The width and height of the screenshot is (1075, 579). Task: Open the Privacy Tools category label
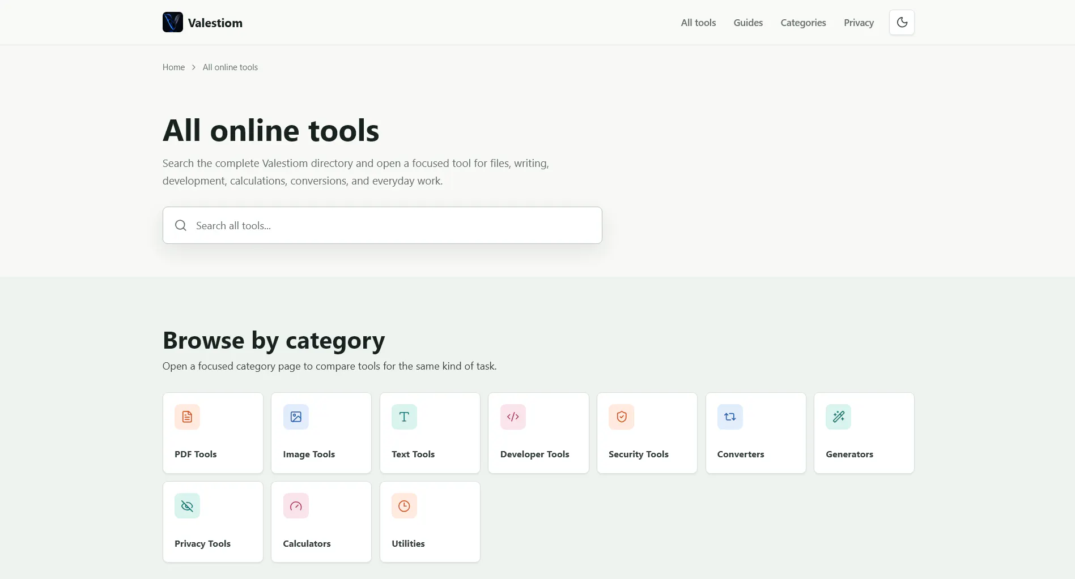(x=202, y=543)
